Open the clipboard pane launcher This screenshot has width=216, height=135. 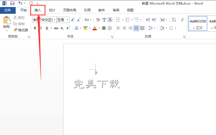[29, 37]
